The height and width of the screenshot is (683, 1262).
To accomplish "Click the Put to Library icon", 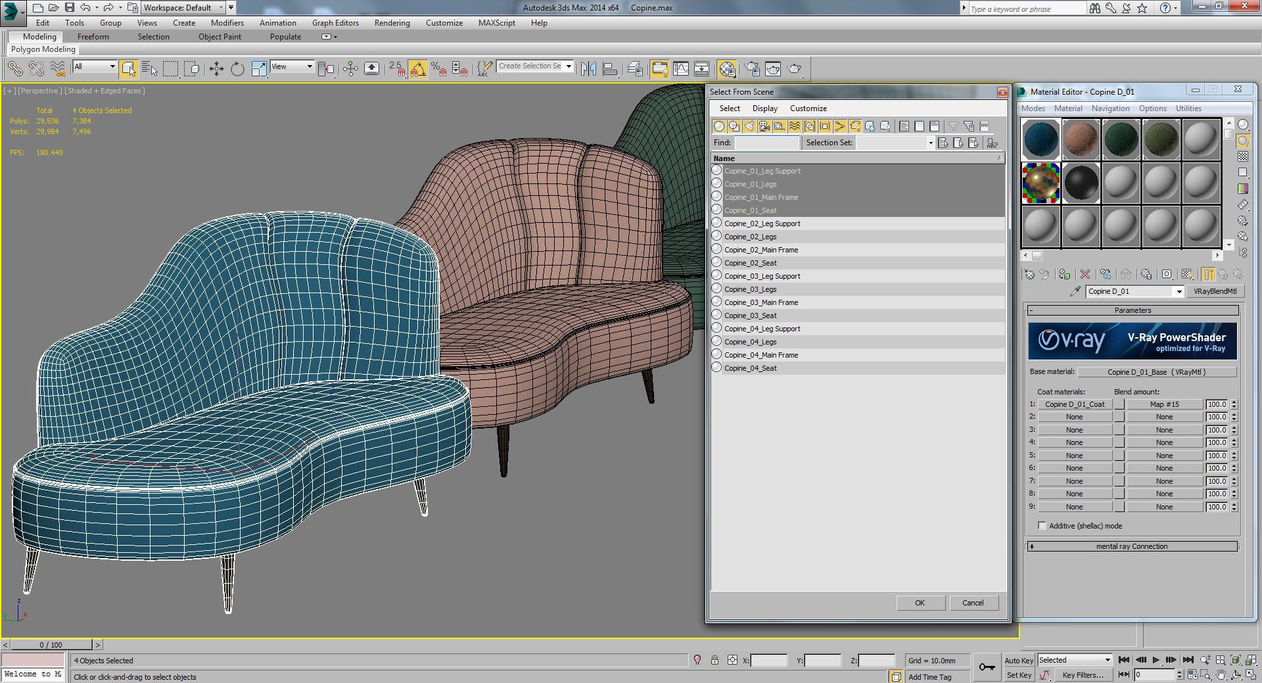I will pos(1146,274).
